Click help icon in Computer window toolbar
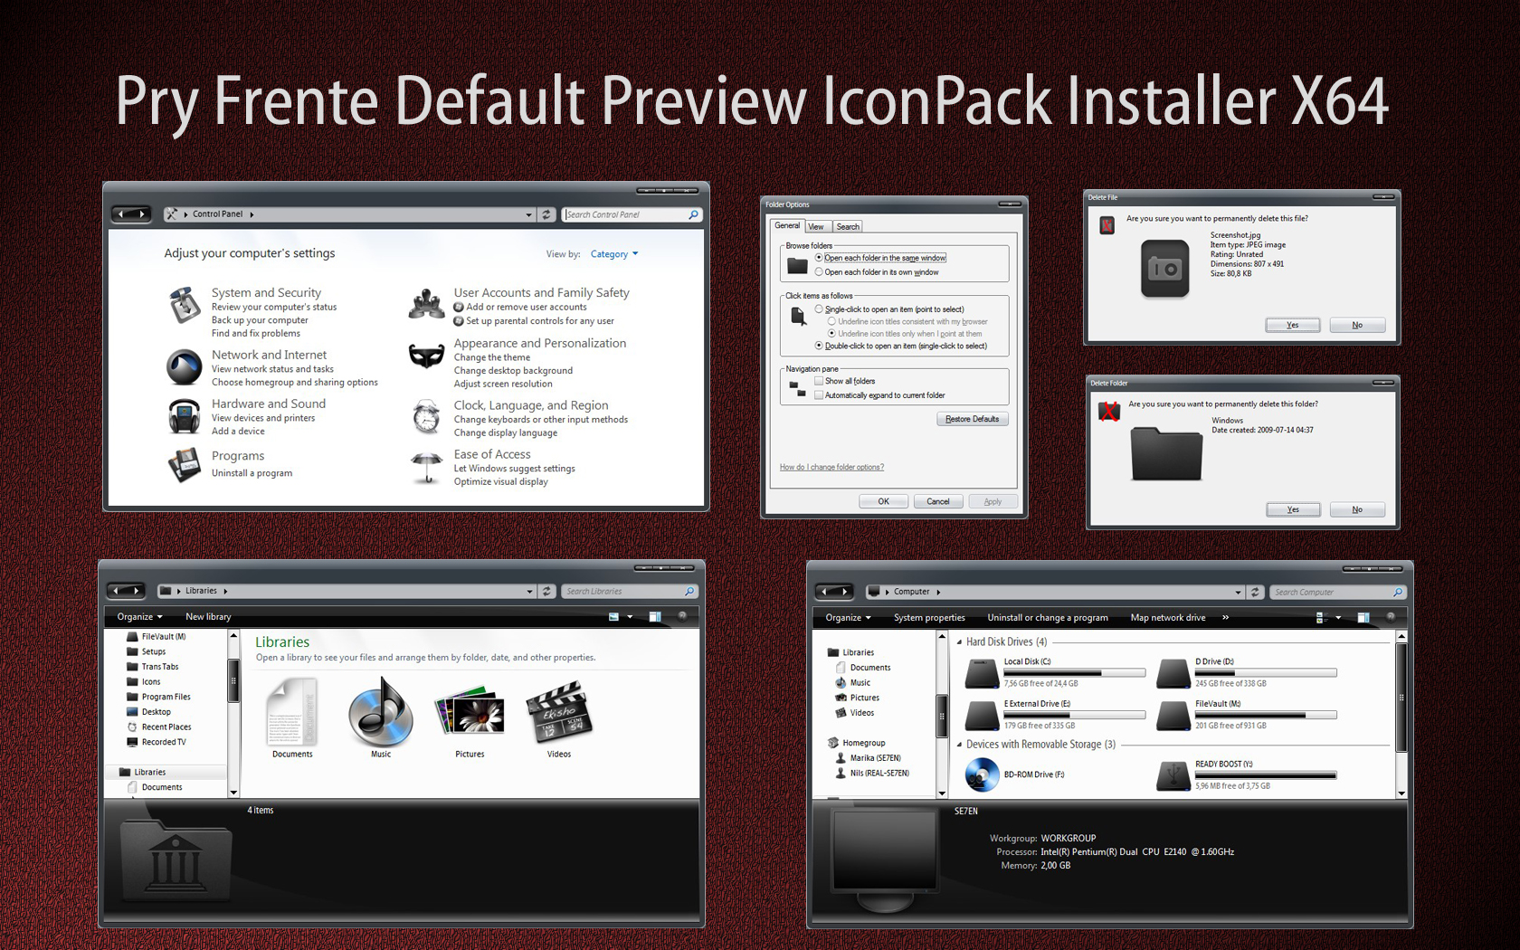Viewport: 1520px width, 950px height. point(1391,617)
